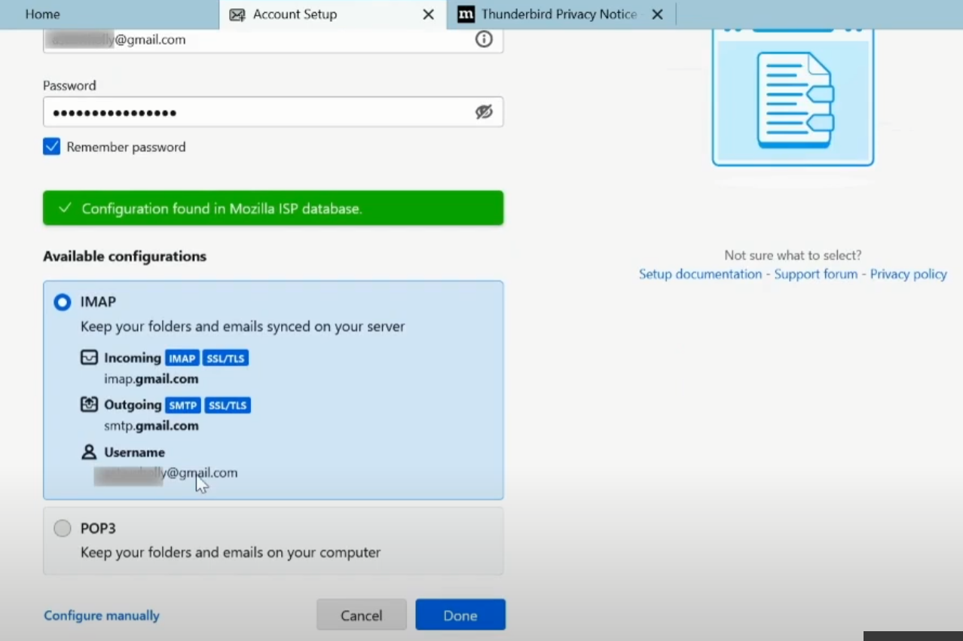Viewport: 963px width, 641px height.
Task: Select the Account Setup tab
Action: click(332, 14)
